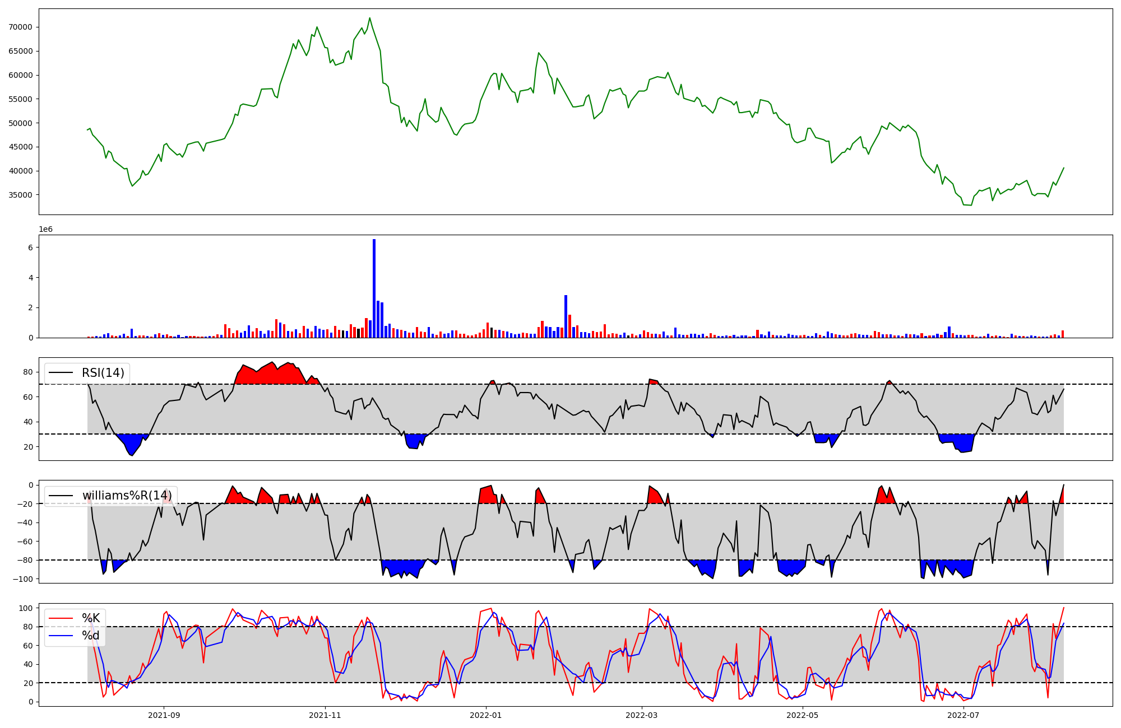Click the 35000 price axis label
The height and width of the screenshot is (728, 1121).
tap(21, 195)
